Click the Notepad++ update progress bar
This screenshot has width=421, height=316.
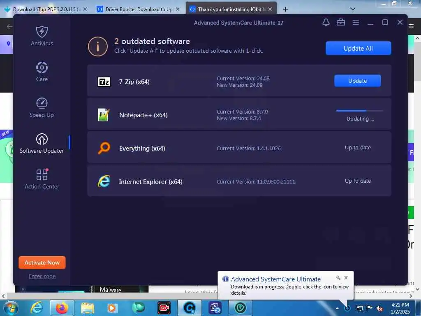(x=359, y=110)
